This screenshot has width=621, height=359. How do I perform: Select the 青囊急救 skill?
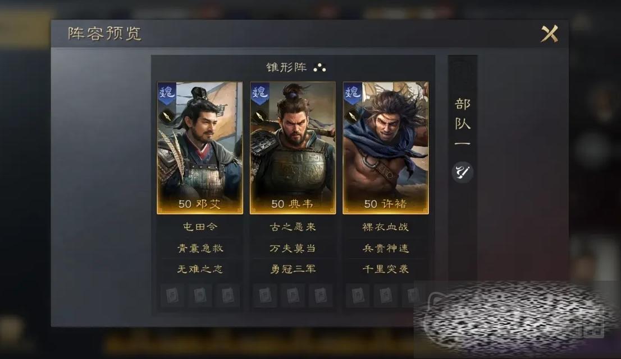tap(200, 248)
